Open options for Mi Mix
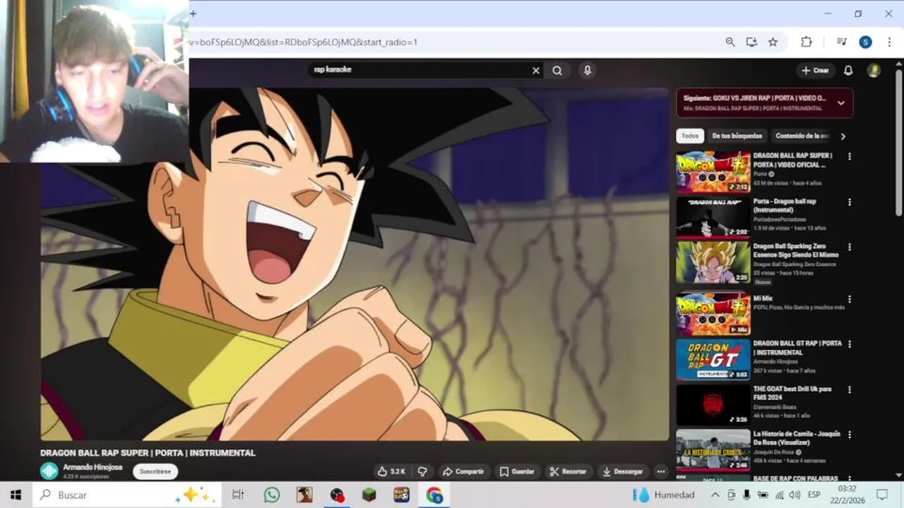904x508 pixels. pos(850,299)
